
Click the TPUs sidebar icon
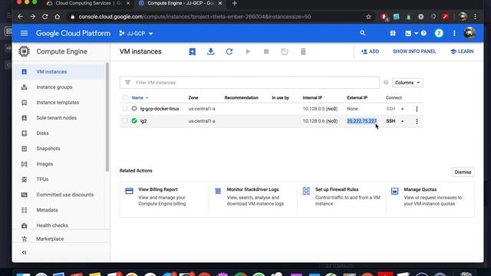pos(24,179)
